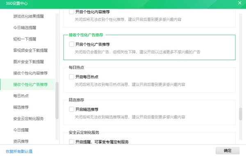
Task: Confirm settings with 确定 button
Action: [228, 151]
